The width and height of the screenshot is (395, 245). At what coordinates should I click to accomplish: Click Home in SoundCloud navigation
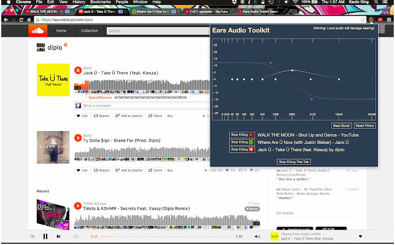click(x=61, y=31)
